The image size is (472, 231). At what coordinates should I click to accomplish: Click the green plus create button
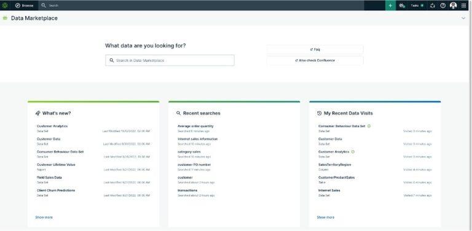pyautogui.click(x=390, y=6)
